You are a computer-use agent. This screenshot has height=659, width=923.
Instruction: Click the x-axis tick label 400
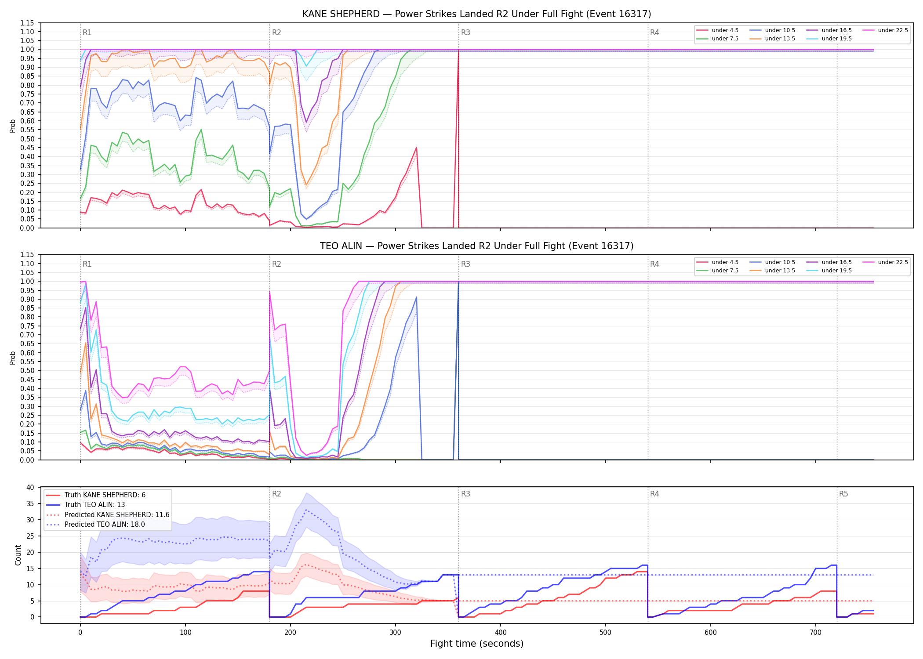(501, 633)
